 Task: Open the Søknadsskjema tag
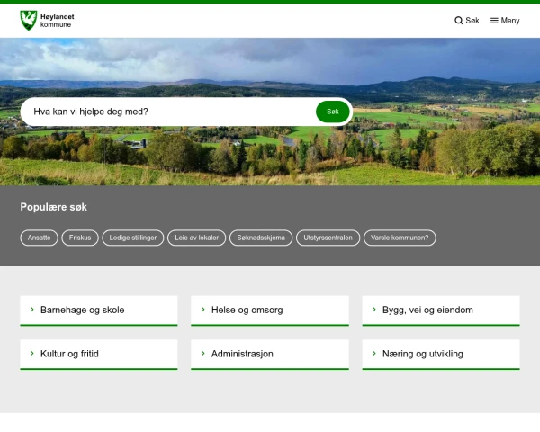coord(261,238)
